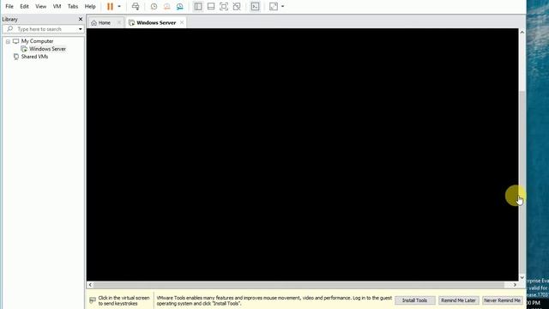This screenshot has height=309, width=549.
Task: Click the Send Ctrl+Alt+Del toolbar icon
Action: 136,6
